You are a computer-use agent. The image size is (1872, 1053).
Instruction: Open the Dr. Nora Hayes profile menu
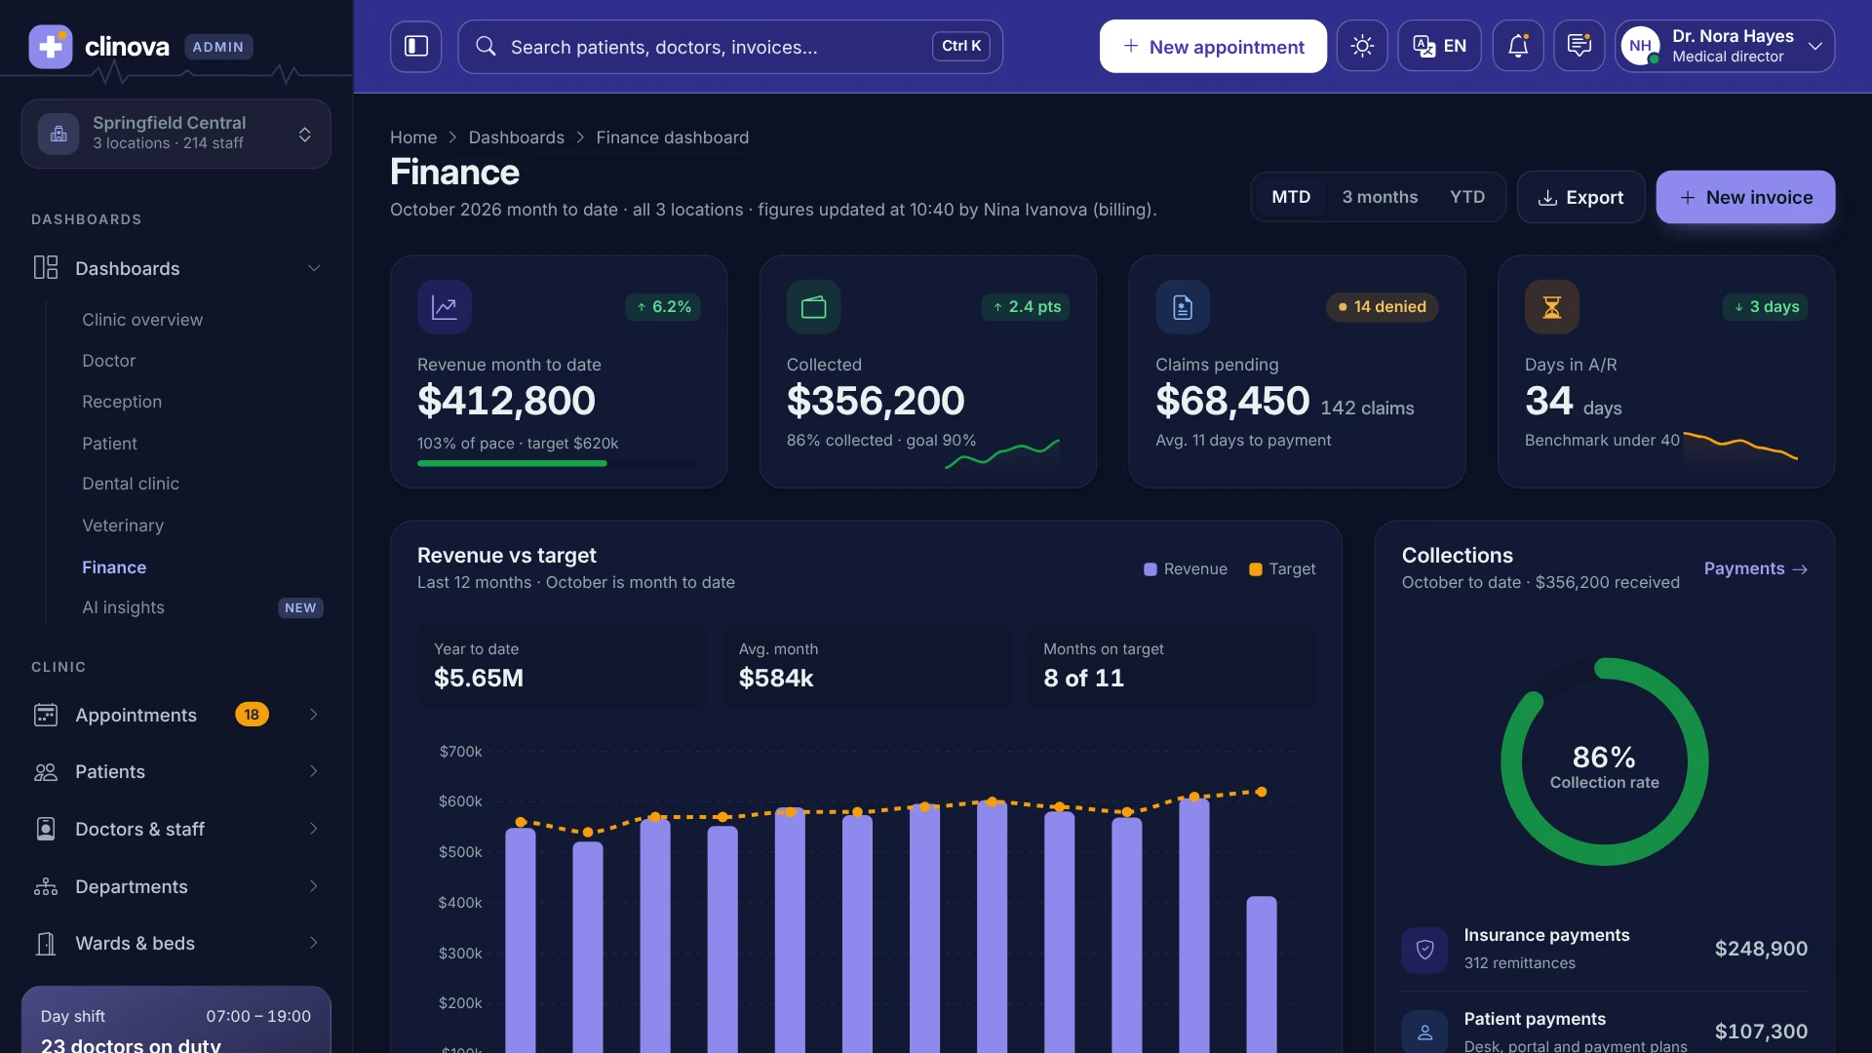point(1725,47)
